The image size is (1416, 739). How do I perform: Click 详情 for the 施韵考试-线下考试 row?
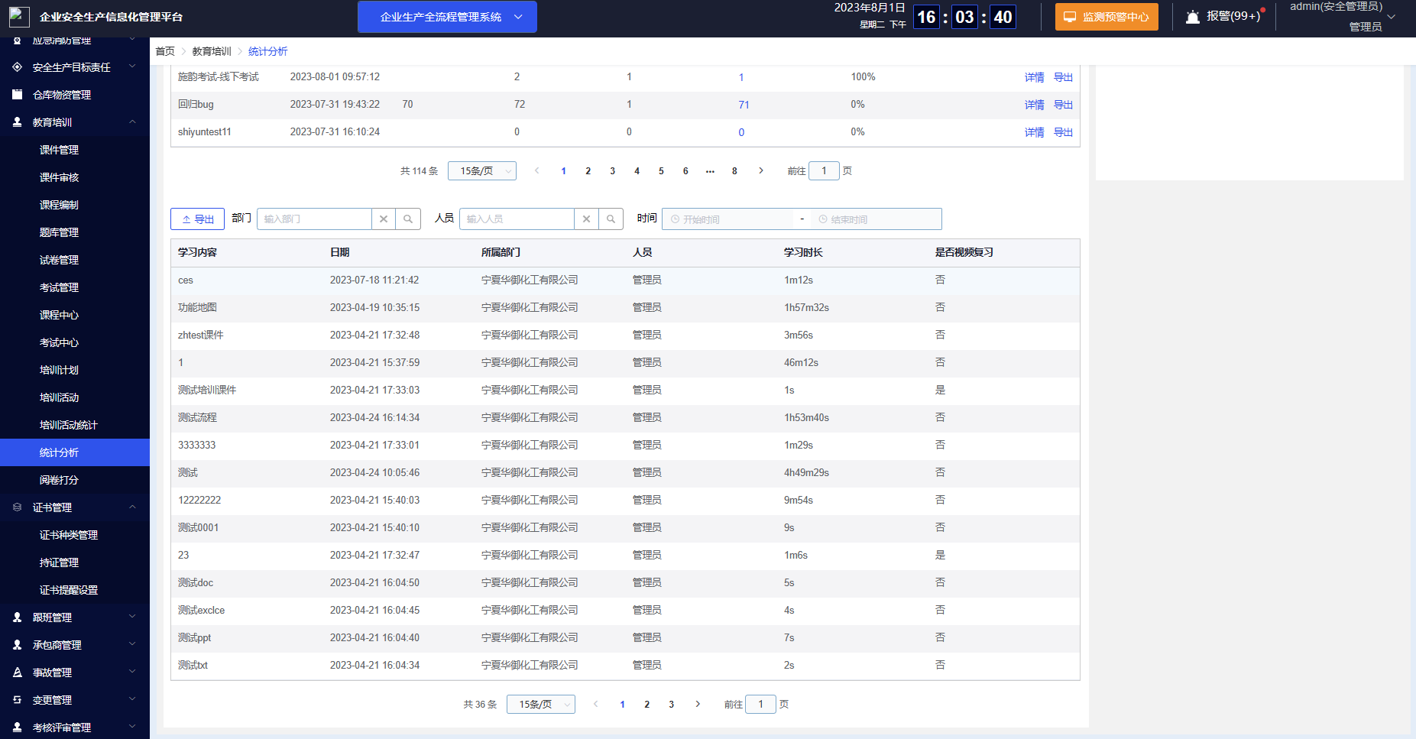pyautogui.click(x=1034, y=77)
